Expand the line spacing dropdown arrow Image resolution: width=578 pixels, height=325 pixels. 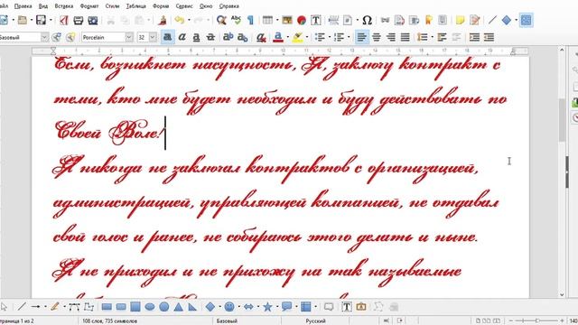tap(432, 37)
